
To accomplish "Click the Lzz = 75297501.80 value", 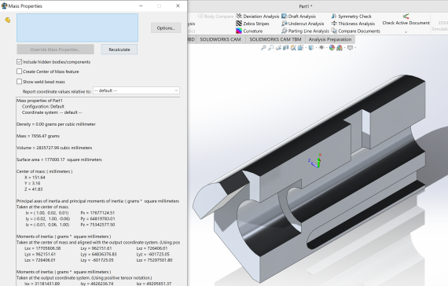I will tap(154, 260).
